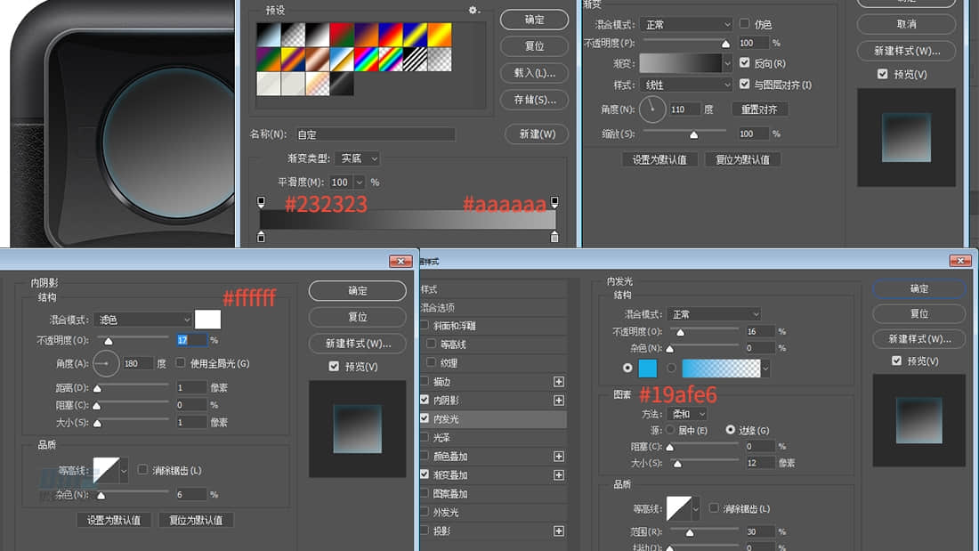Open the gradient presets gear menu
Viewport: 979px width, 551px height.
[473, 10]
